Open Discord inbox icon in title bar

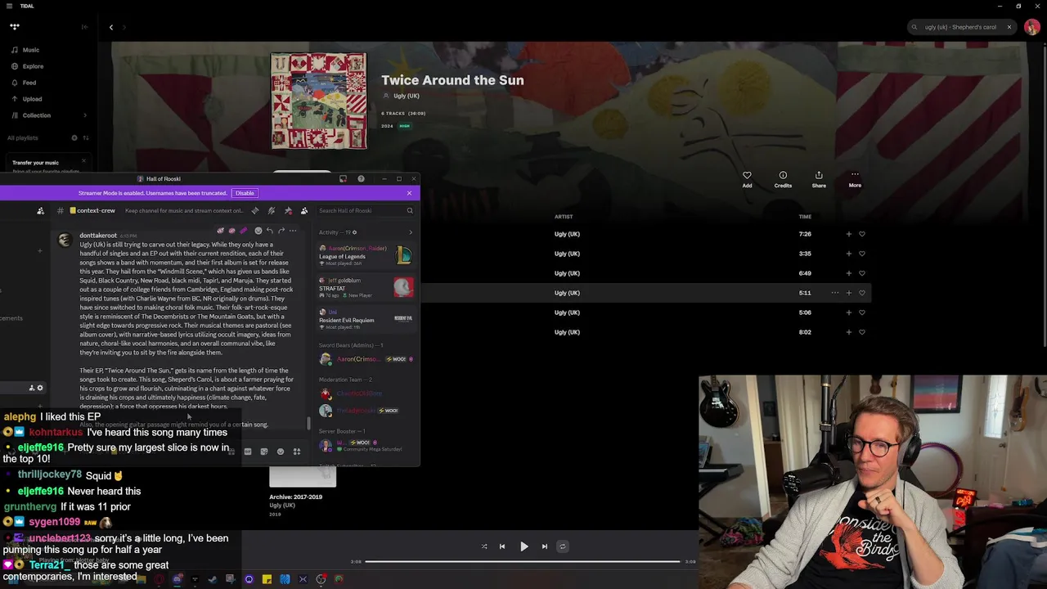click(x=343, y=178)
